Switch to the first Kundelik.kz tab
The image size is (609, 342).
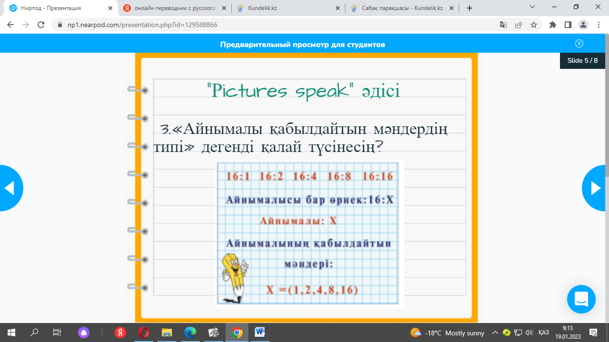(289, 8)
